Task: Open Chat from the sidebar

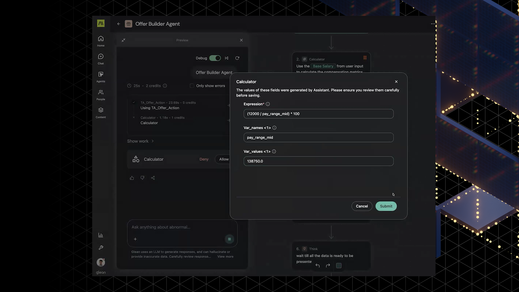Action: [101, 59]
